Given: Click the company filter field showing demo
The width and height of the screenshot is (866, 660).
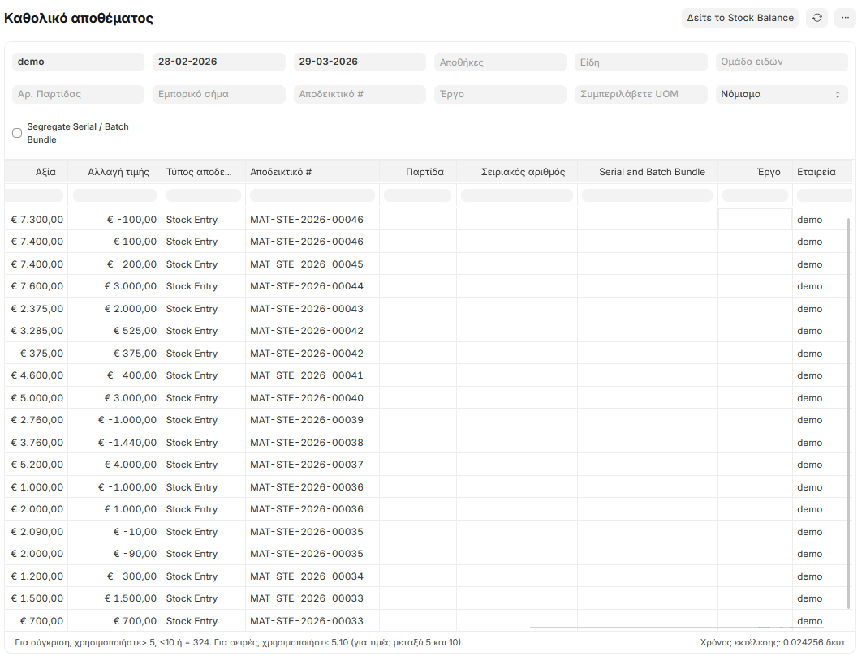Looking at the screenshot, I should pos(78,62).
